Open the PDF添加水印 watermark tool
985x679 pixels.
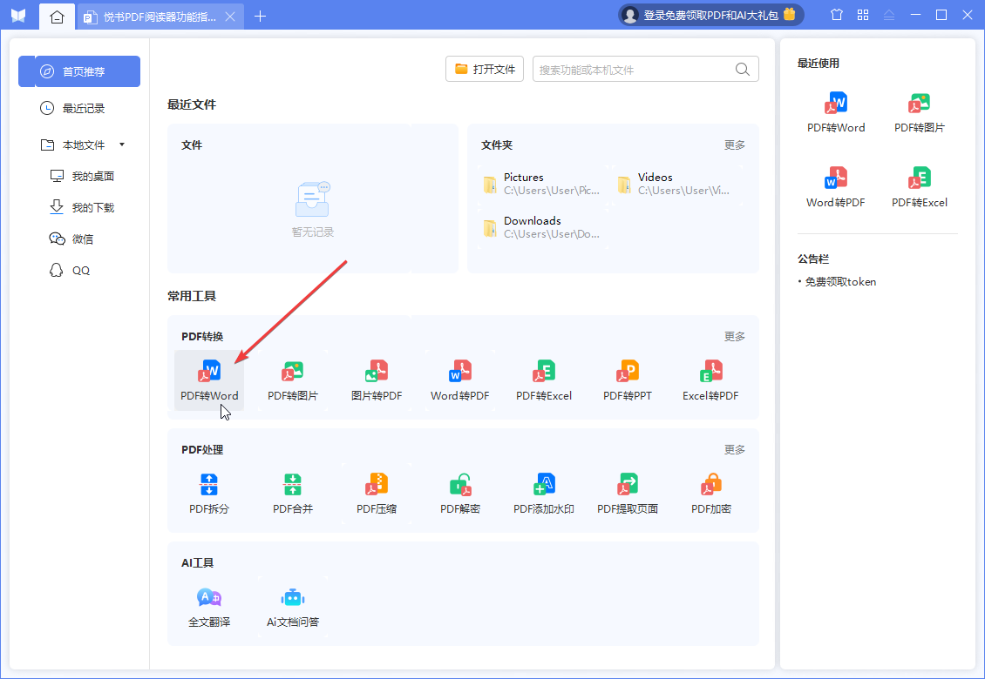click(x=543, y=494)
